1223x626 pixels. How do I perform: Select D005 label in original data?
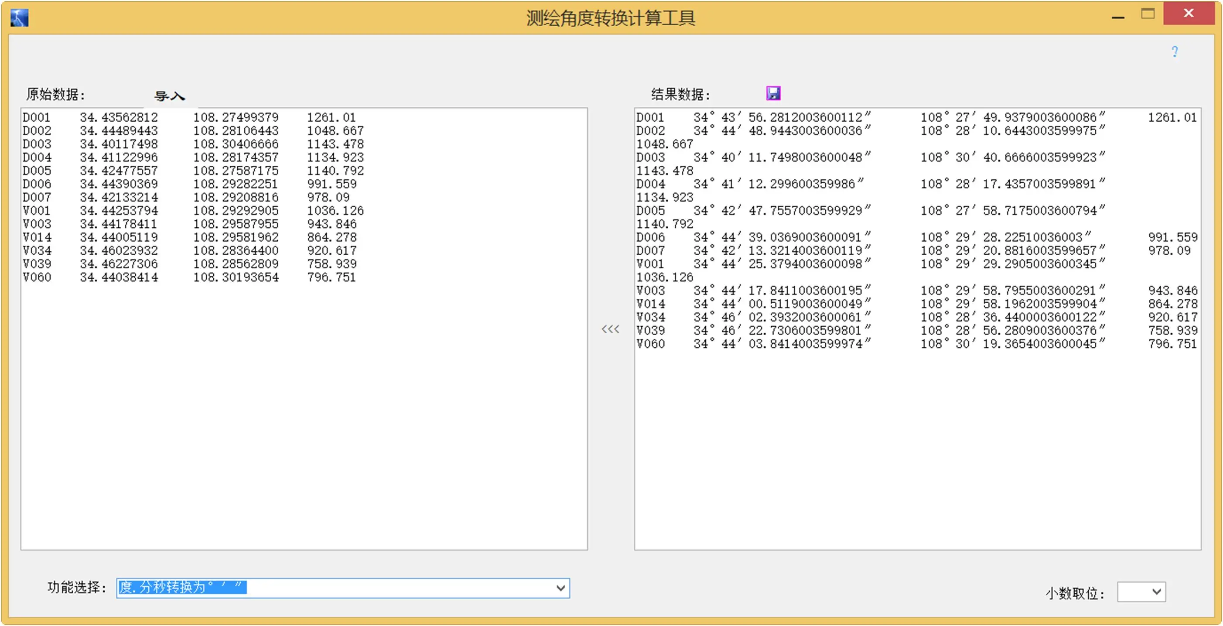[x=37, y=170]
